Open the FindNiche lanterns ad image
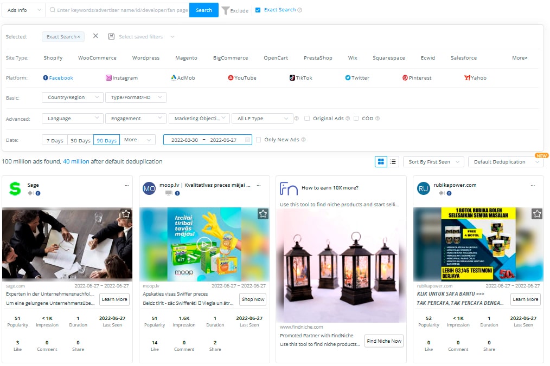The height and width of the screenshot is (366, 550). 341,265
